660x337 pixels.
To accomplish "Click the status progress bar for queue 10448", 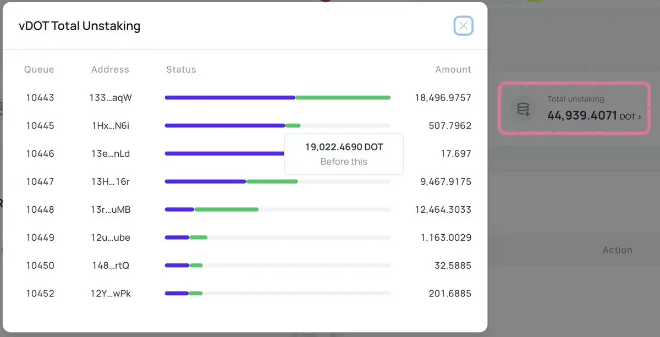I will click(x=278, y=209).
